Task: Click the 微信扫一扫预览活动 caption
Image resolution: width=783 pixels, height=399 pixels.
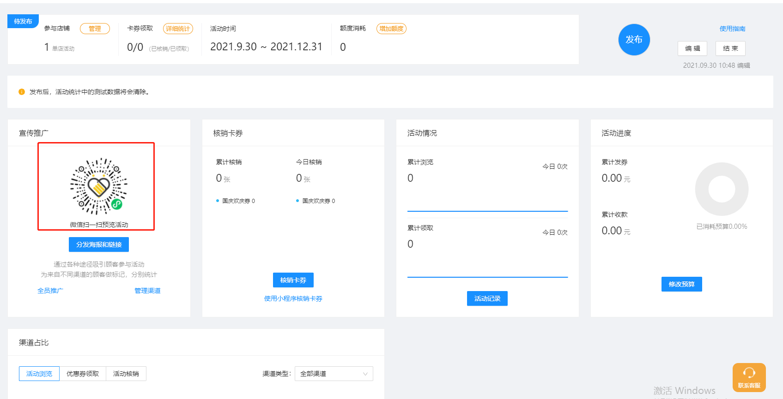Action: 99,225
